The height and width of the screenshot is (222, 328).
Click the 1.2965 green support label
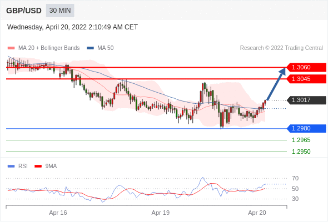[301, 140]
